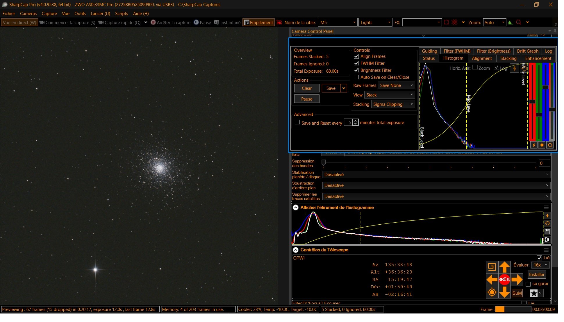Click the green histogram toolbar icon
Viewport: 564px width, 322px height.
[x=511, y=22]
